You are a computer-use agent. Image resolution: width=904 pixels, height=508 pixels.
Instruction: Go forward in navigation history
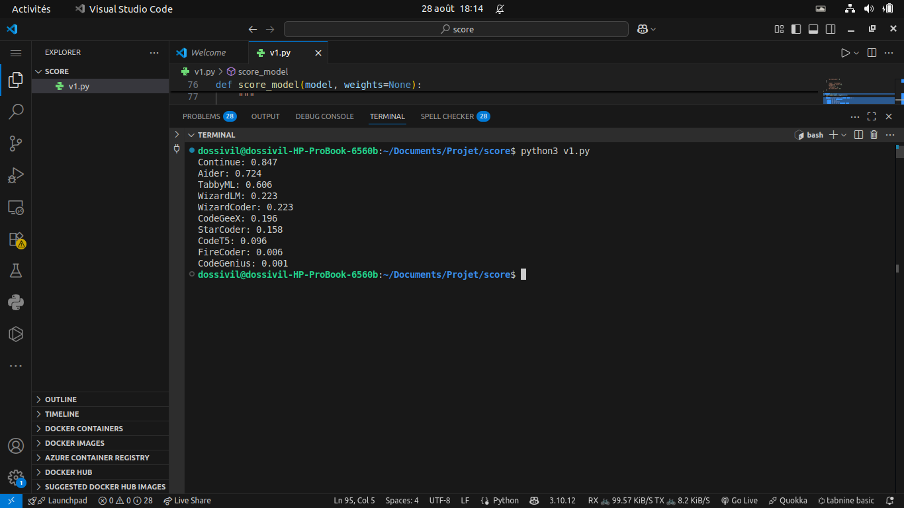coord(270,29)
